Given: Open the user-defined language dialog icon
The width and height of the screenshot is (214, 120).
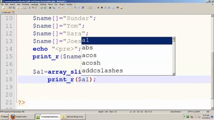Looking at the screenshot, I should click(x=86, y=8).
